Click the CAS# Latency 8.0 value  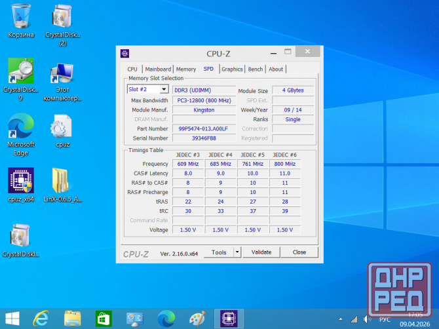pos(188,173)
